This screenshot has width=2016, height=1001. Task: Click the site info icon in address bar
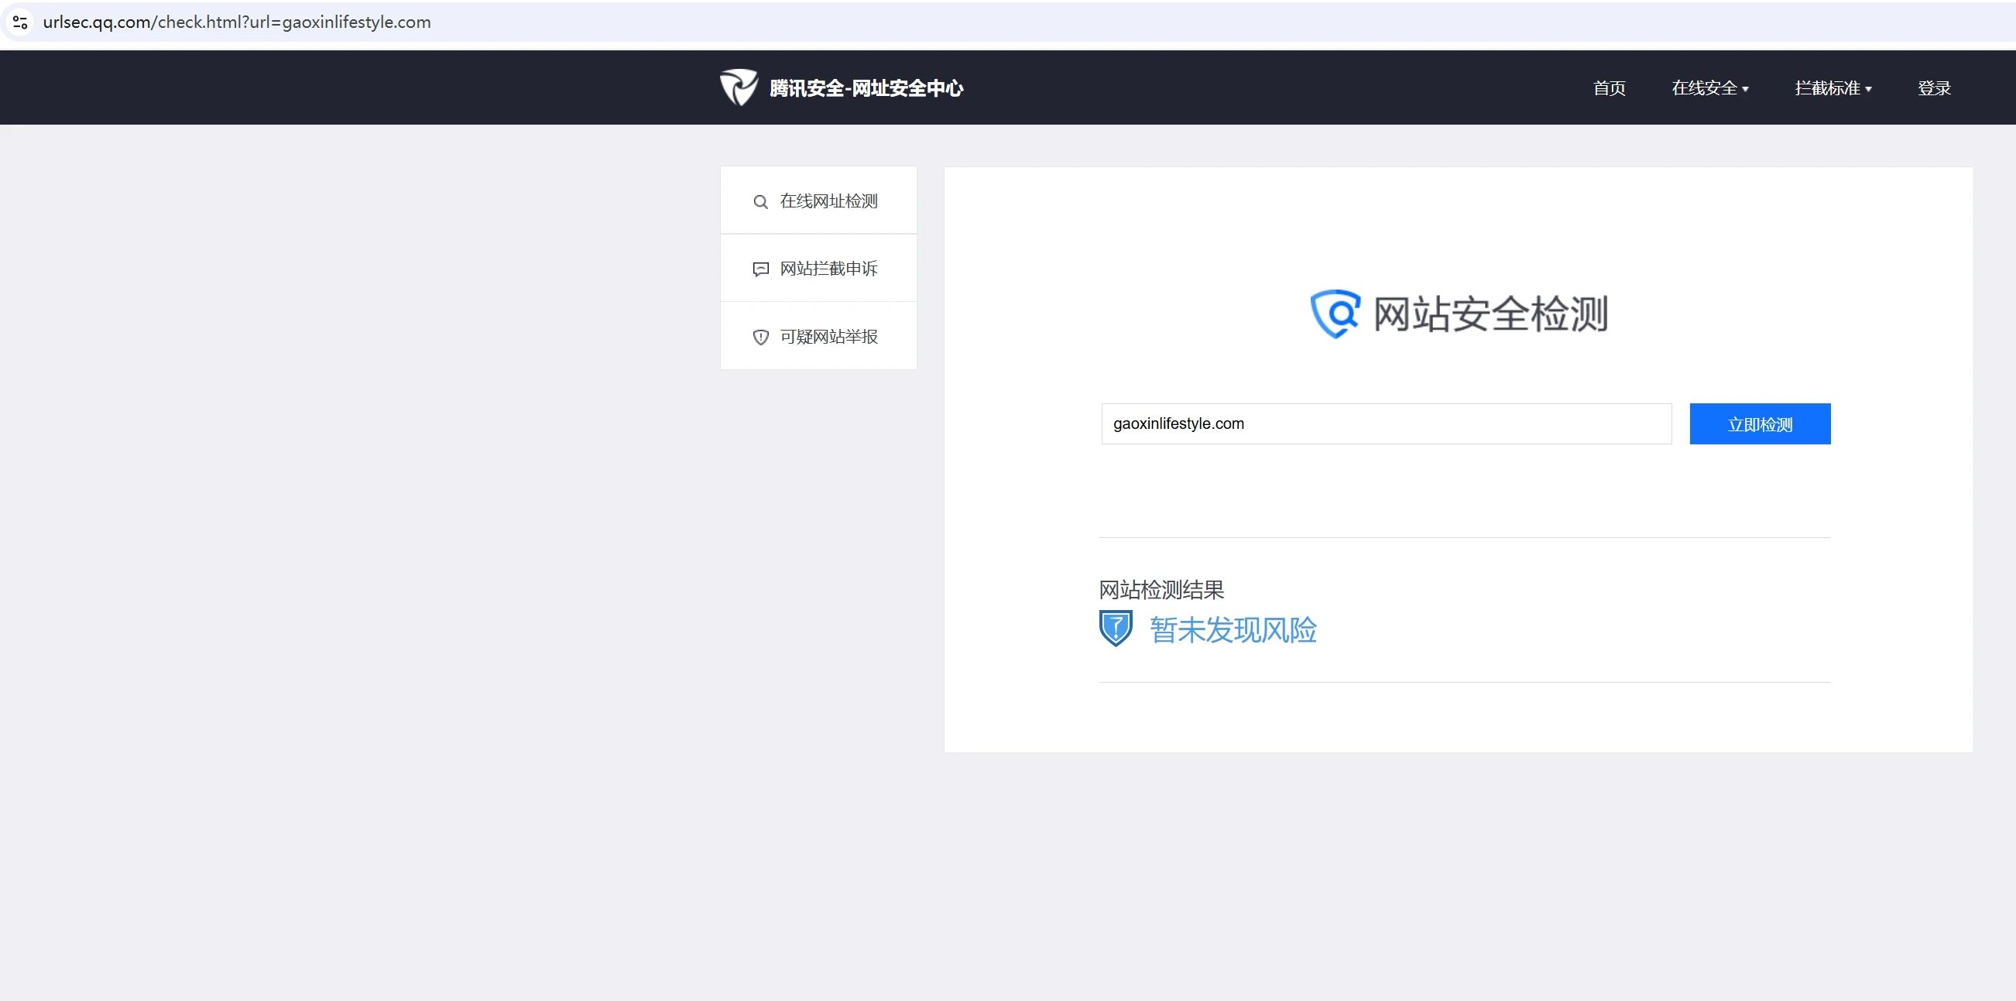[20, 22]
